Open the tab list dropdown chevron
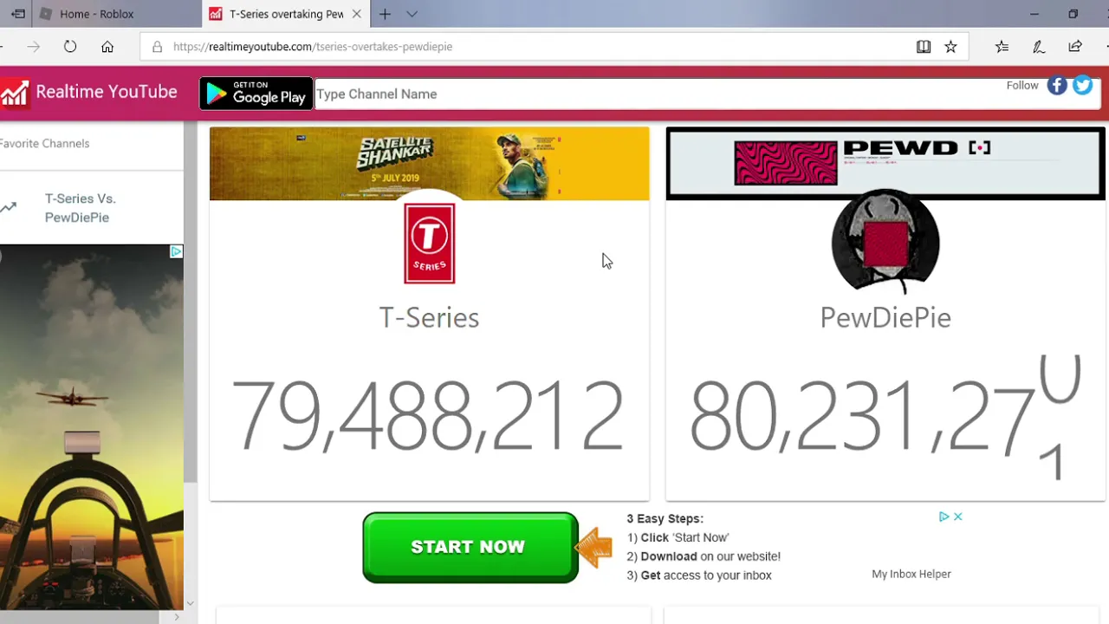This screenshot has height=624, width=1109. click(412, 14)
